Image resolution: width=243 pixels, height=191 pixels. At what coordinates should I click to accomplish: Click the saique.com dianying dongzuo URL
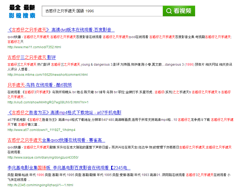(43, 158)
